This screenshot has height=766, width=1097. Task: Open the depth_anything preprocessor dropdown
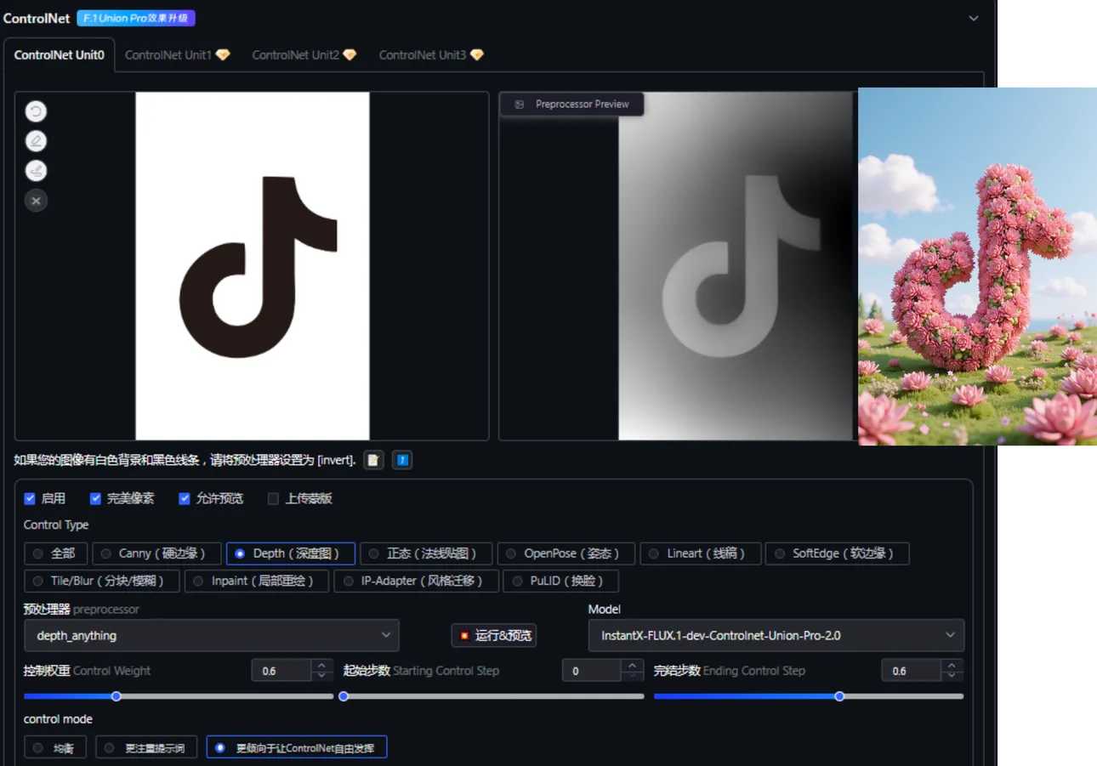point(212,635)
